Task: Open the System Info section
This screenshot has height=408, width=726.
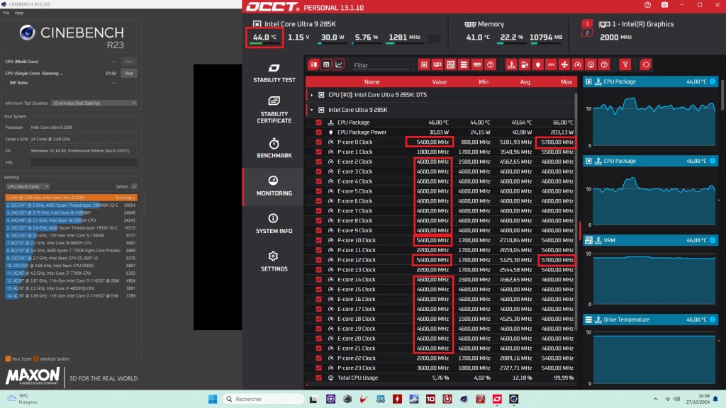Action: [274, 224]
